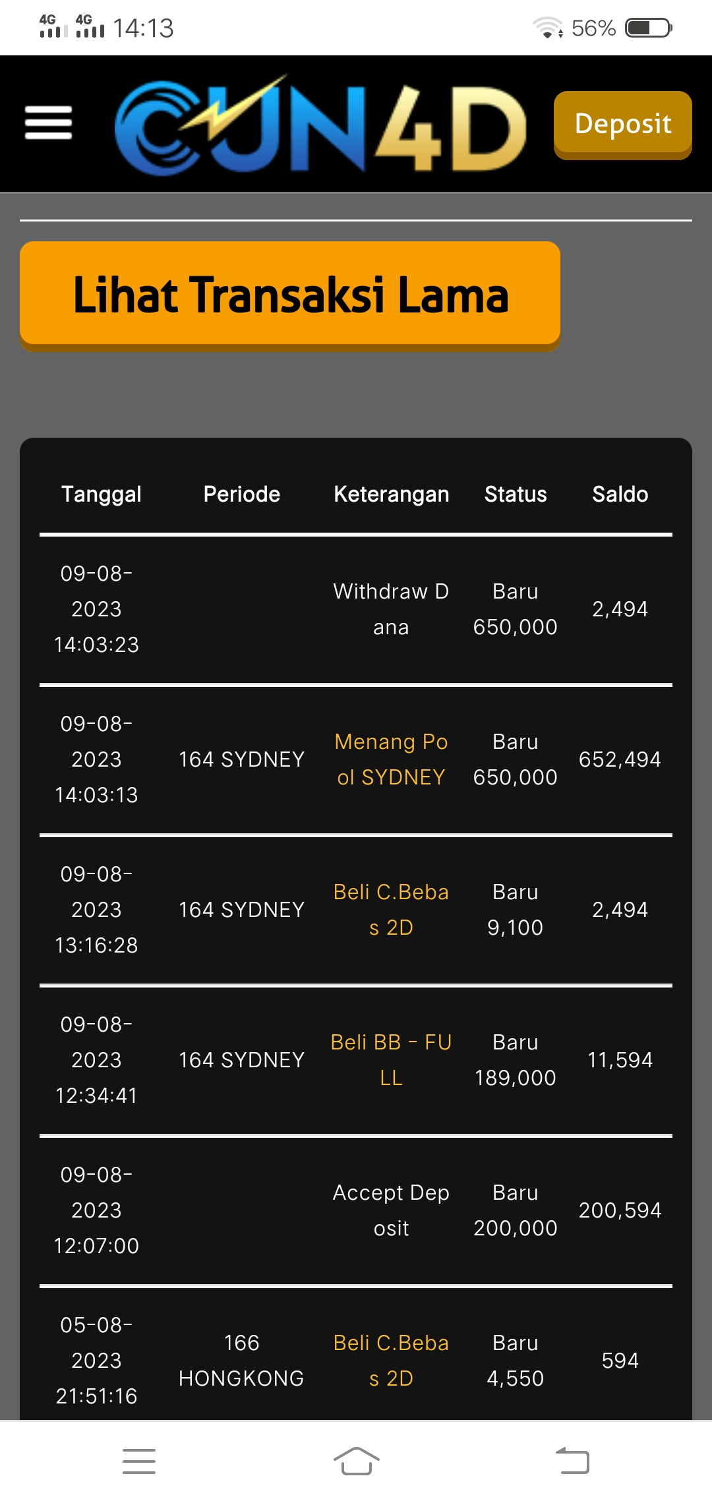Open Menang Pool SYDNEY transaction link
The height and width of the screenshot is (1503, 712).
pyautogui.click(x=391, y=759)
